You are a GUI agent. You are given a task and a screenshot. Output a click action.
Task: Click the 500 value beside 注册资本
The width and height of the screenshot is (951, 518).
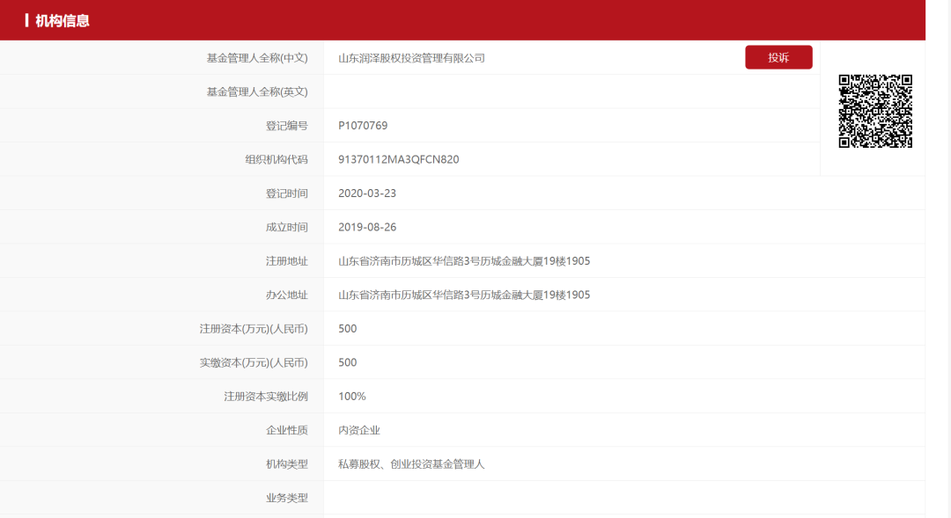pyautogui.click(x=348, y=328)
